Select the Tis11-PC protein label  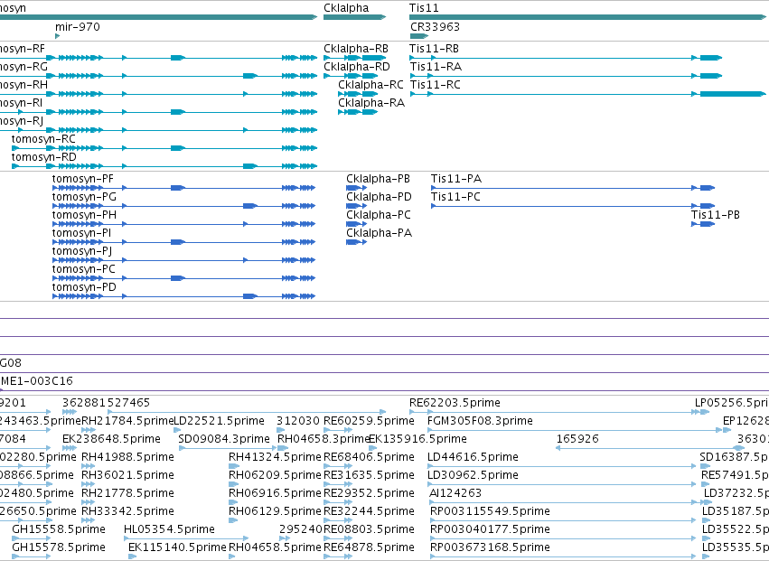click(x=455, y=197)
